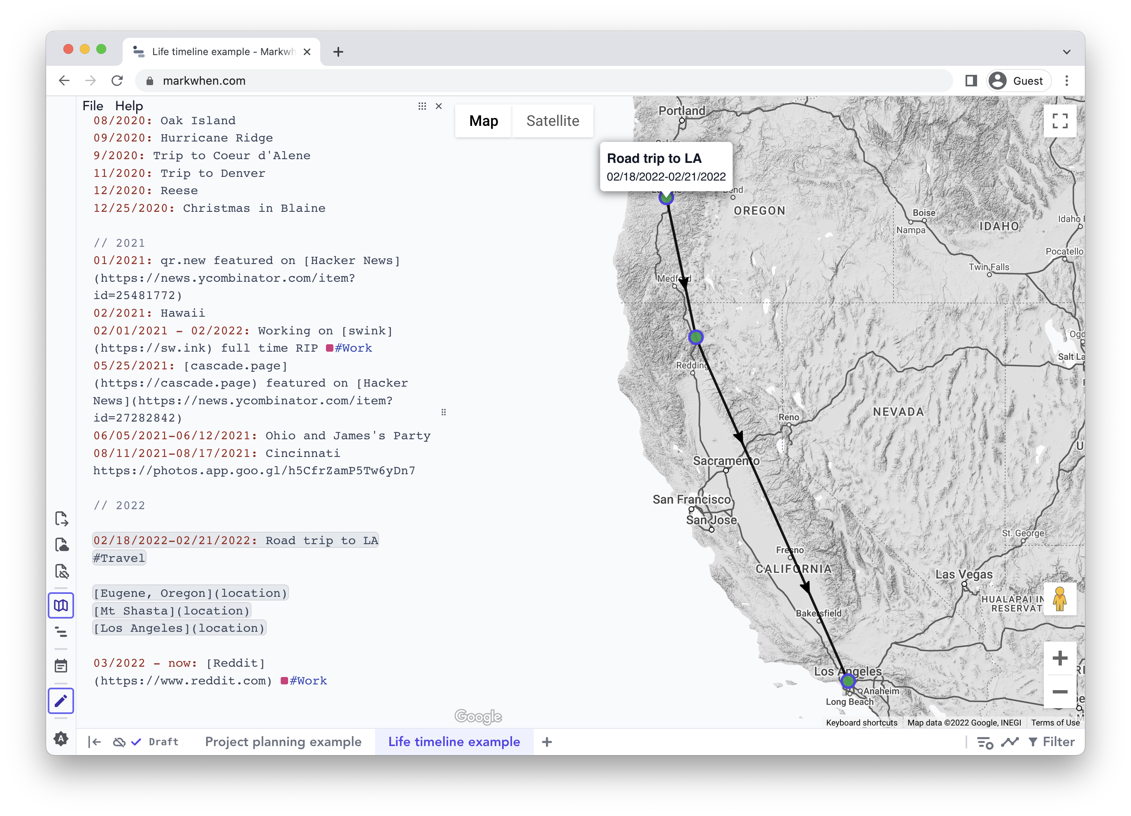Collapse the sidebar with the arrow-to-bar icon
The height and width of the screenshot is (816, 1131).
point(94,742)
